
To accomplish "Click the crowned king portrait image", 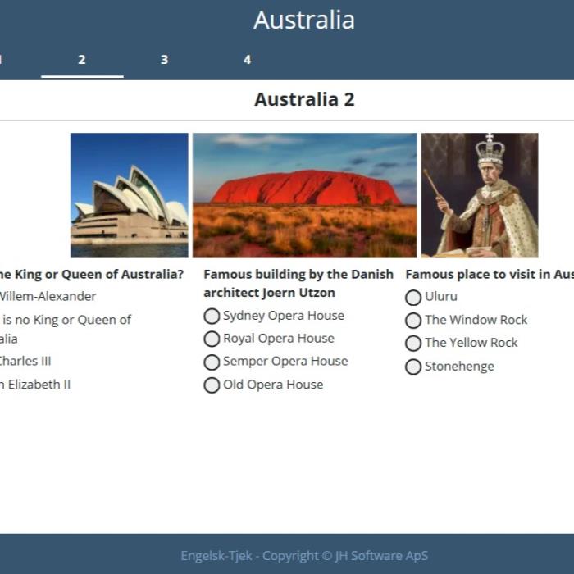I will [479, 195].
